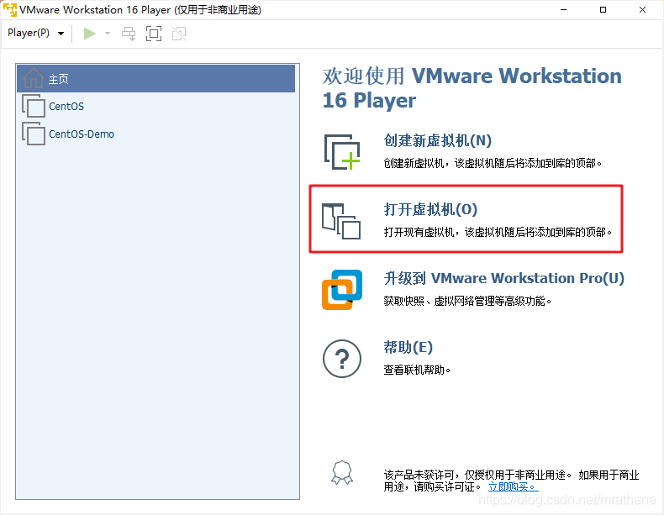Click 获取快照、虚拟网络管理等高级功能 text
The width and height of the screenshot is (664, 515).
coord(467,302)
